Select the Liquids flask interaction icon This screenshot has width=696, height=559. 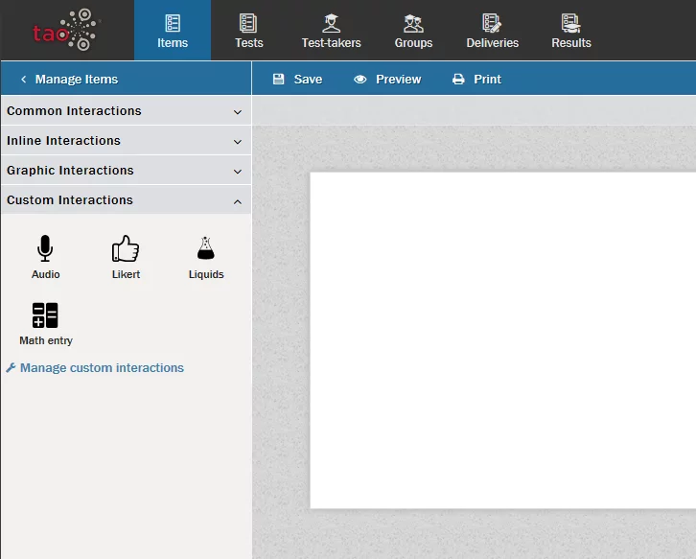205,249
